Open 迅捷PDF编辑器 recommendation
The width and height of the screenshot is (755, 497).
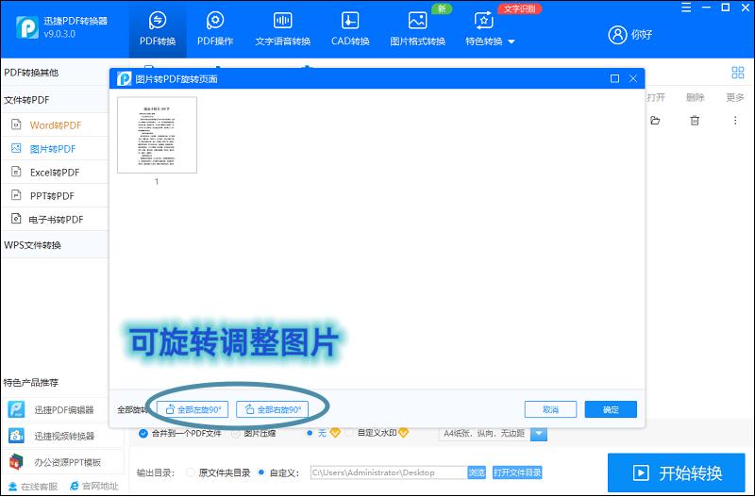63,410
